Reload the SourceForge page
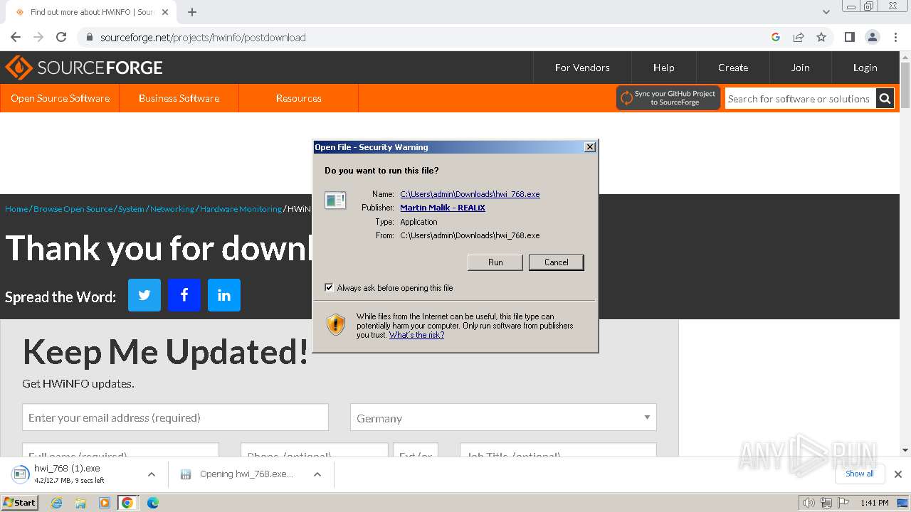The image size is (911, 512). (x=61, y=37)
